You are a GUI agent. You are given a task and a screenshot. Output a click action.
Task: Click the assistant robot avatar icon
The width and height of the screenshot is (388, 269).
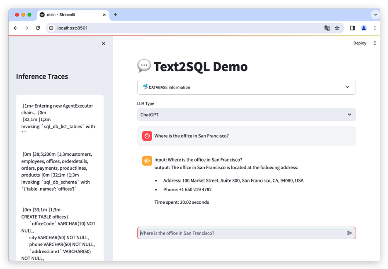(147, 161)
